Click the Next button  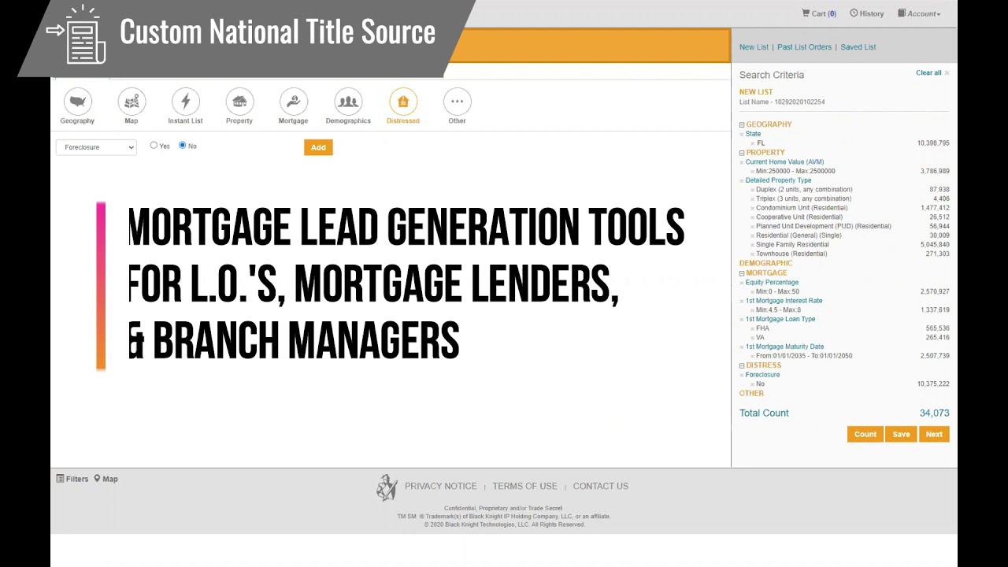(934, 434)
